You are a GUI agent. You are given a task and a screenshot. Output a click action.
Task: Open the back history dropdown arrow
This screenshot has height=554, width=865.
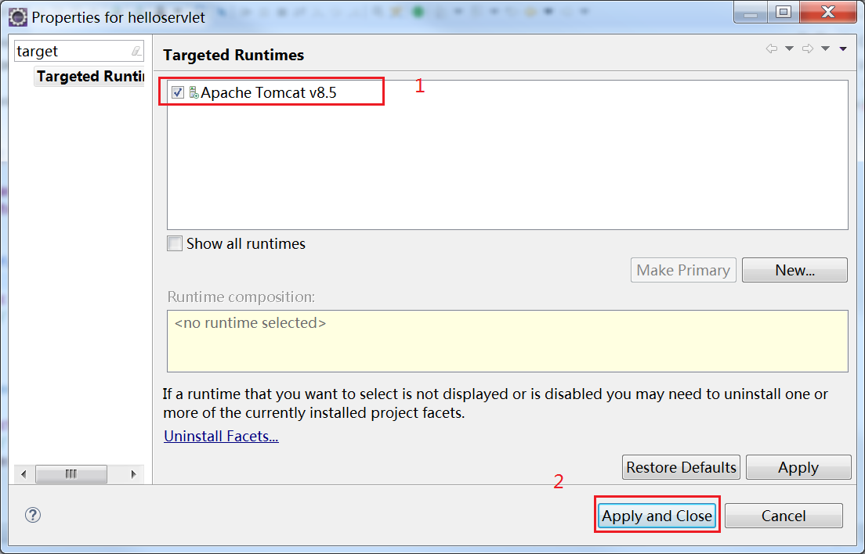pos(790,49)
